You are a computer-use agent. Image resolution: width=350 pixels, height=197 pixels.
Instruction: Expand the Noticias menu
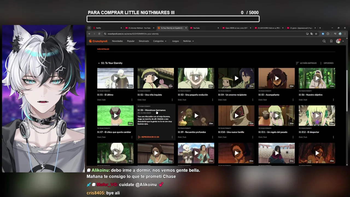coord(188,41)
